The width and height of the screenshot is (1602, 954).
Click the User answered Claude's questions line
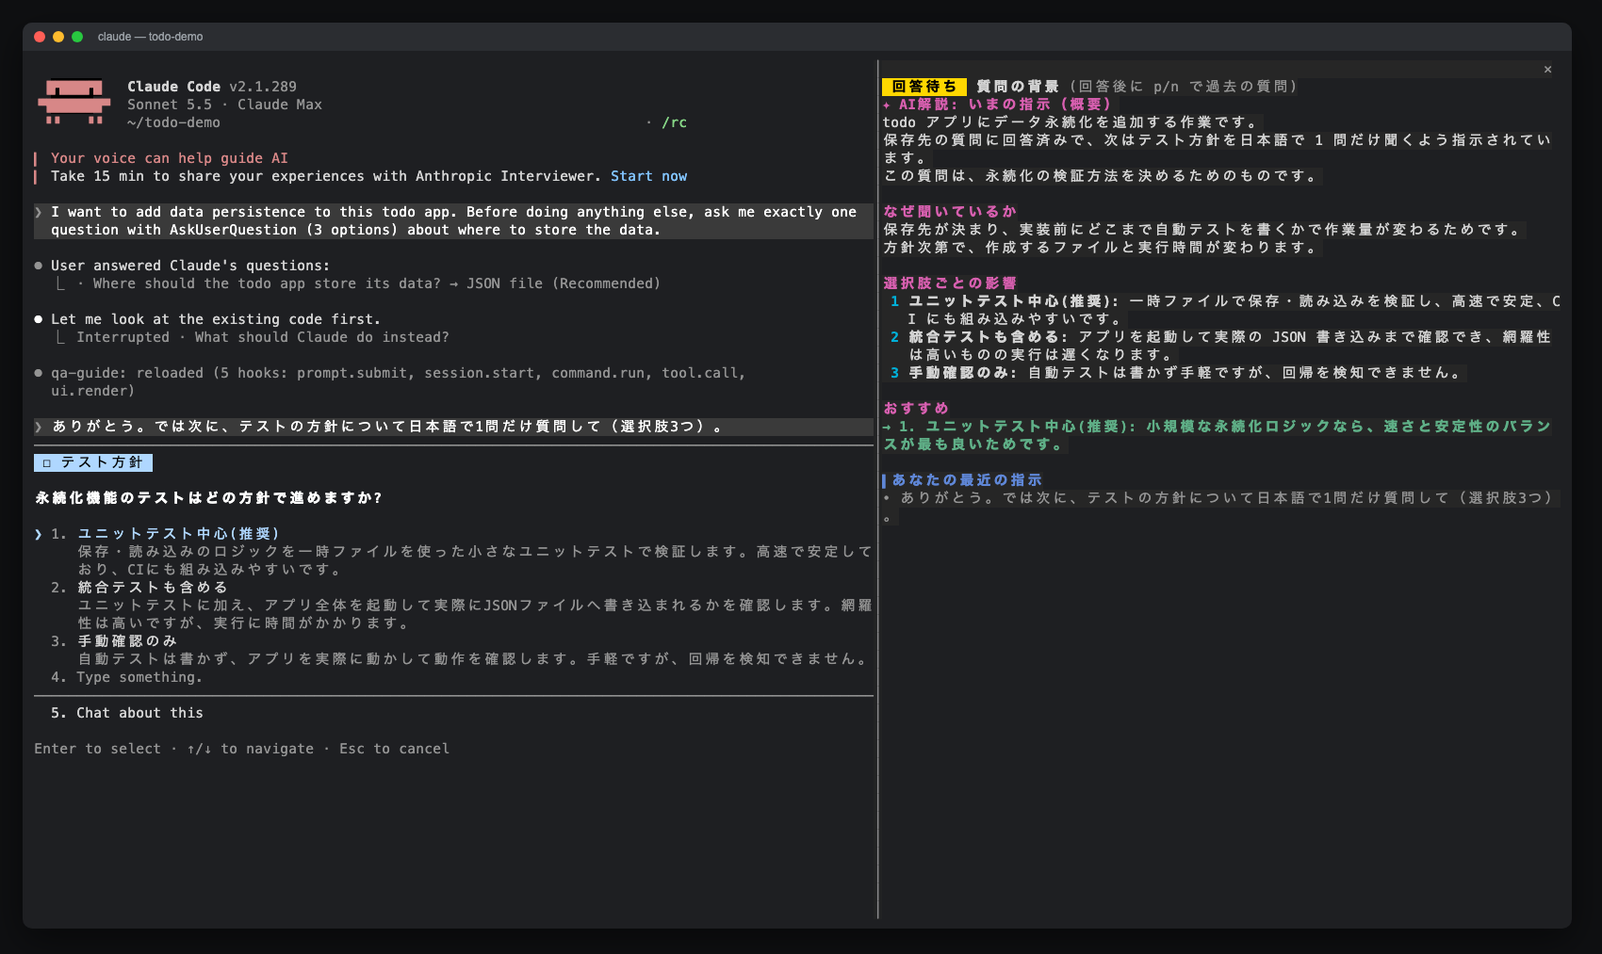click(190, 266)
